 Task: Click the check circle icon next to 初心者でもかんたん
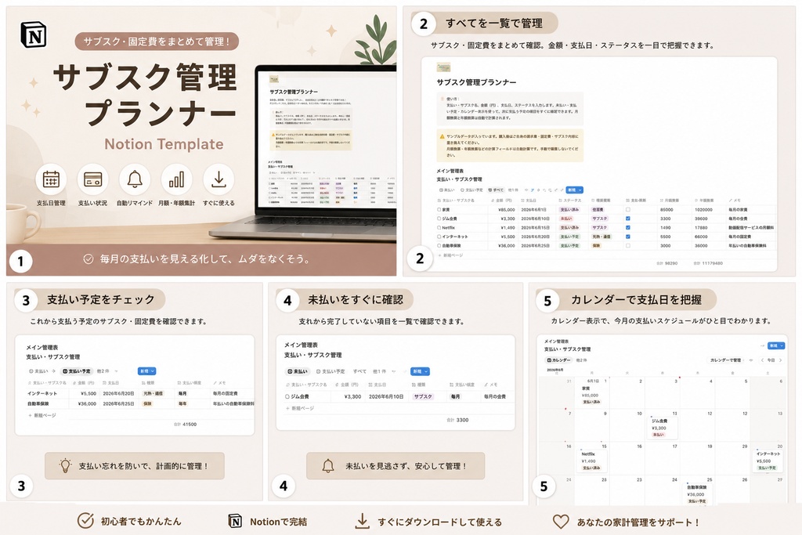click(85, 521)
